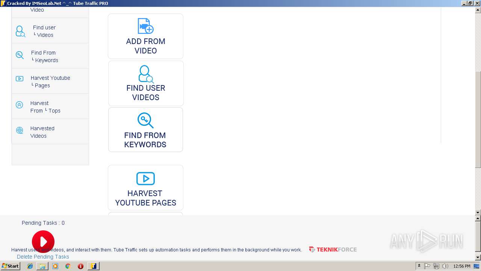The width and height of the screenshot is (481, 271).
Task: Open Windows Explorer folder in taskbar
Action: (42, 266)
